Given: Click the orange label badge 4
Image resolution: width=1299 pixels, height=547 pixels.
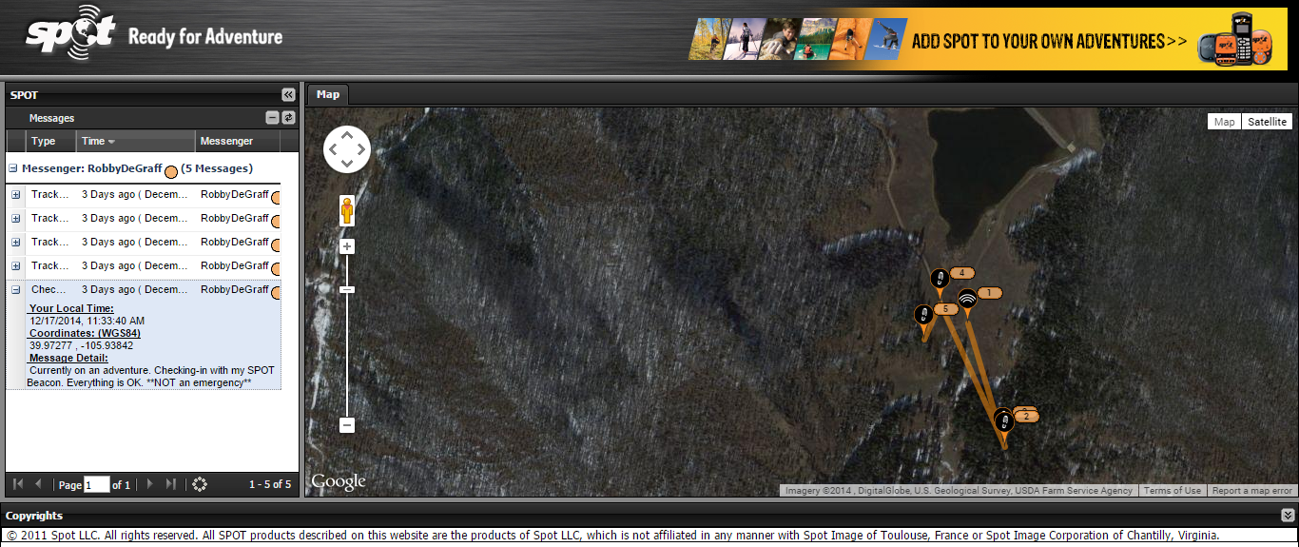Looking at the screenshot, I should (x=961, y=273).
